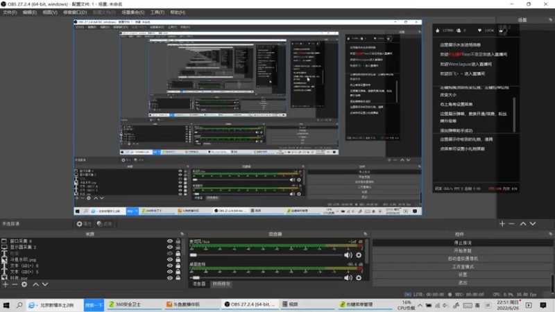Move selected source up
The image size is (555, 312).
pyautogui.click(x=36, y=284)
